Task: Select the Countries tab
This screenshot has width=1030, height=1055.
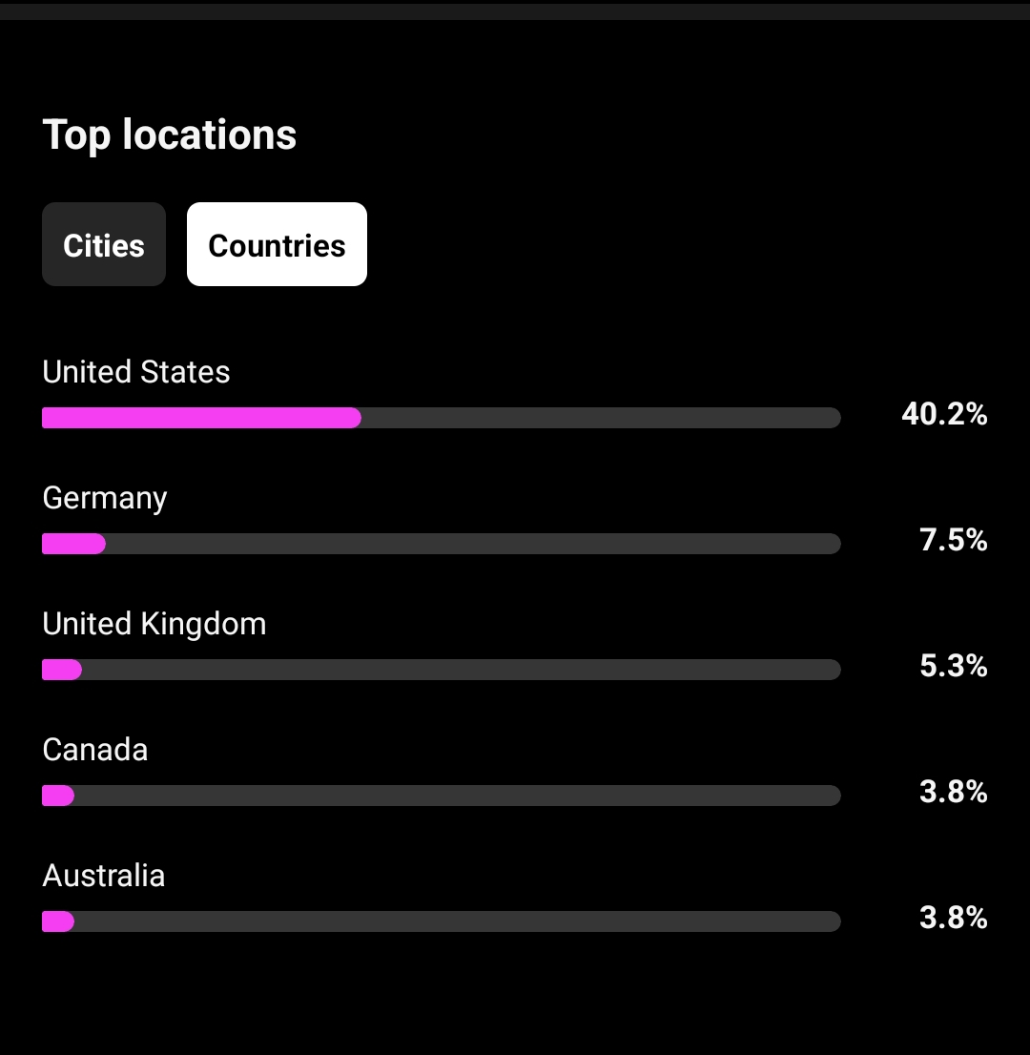Action: (x=277, y=244)
